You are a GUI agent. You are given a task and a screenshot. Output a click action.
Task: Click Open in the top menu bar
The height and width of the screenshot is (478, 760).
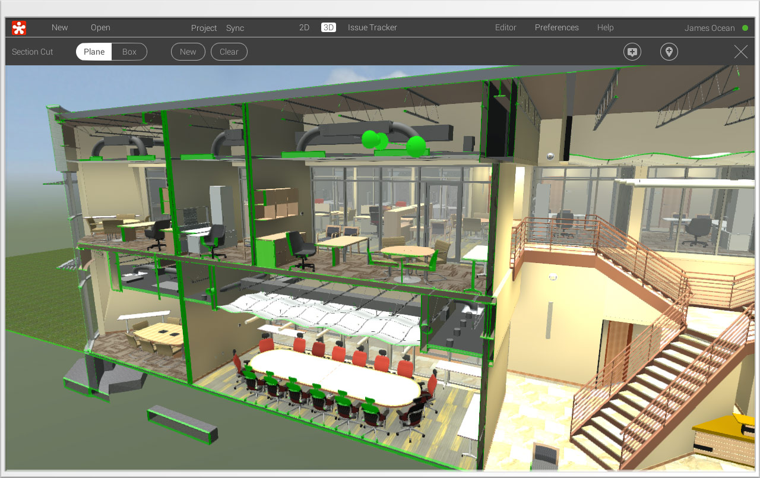100,27
